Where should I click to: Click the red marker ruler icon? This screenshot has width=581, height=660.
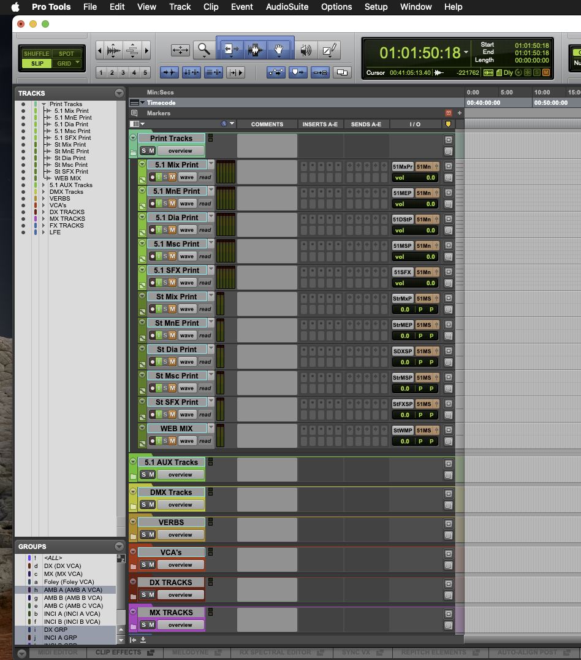(x=449, y=113)
